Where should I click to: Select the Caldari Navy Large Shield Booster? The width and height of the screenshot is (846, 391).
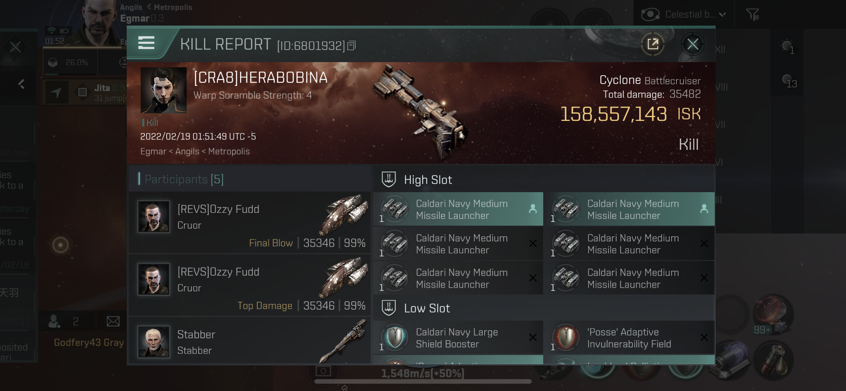(x=458, y=337)
